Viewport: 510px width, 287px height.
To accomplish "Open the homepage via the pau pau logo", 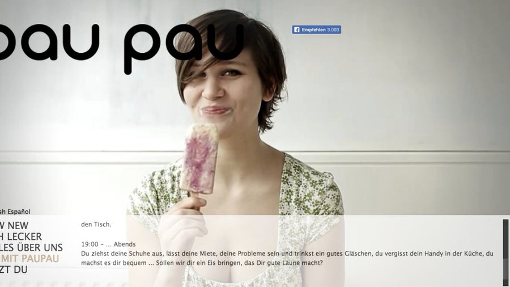I will click(x=121, y=45).
